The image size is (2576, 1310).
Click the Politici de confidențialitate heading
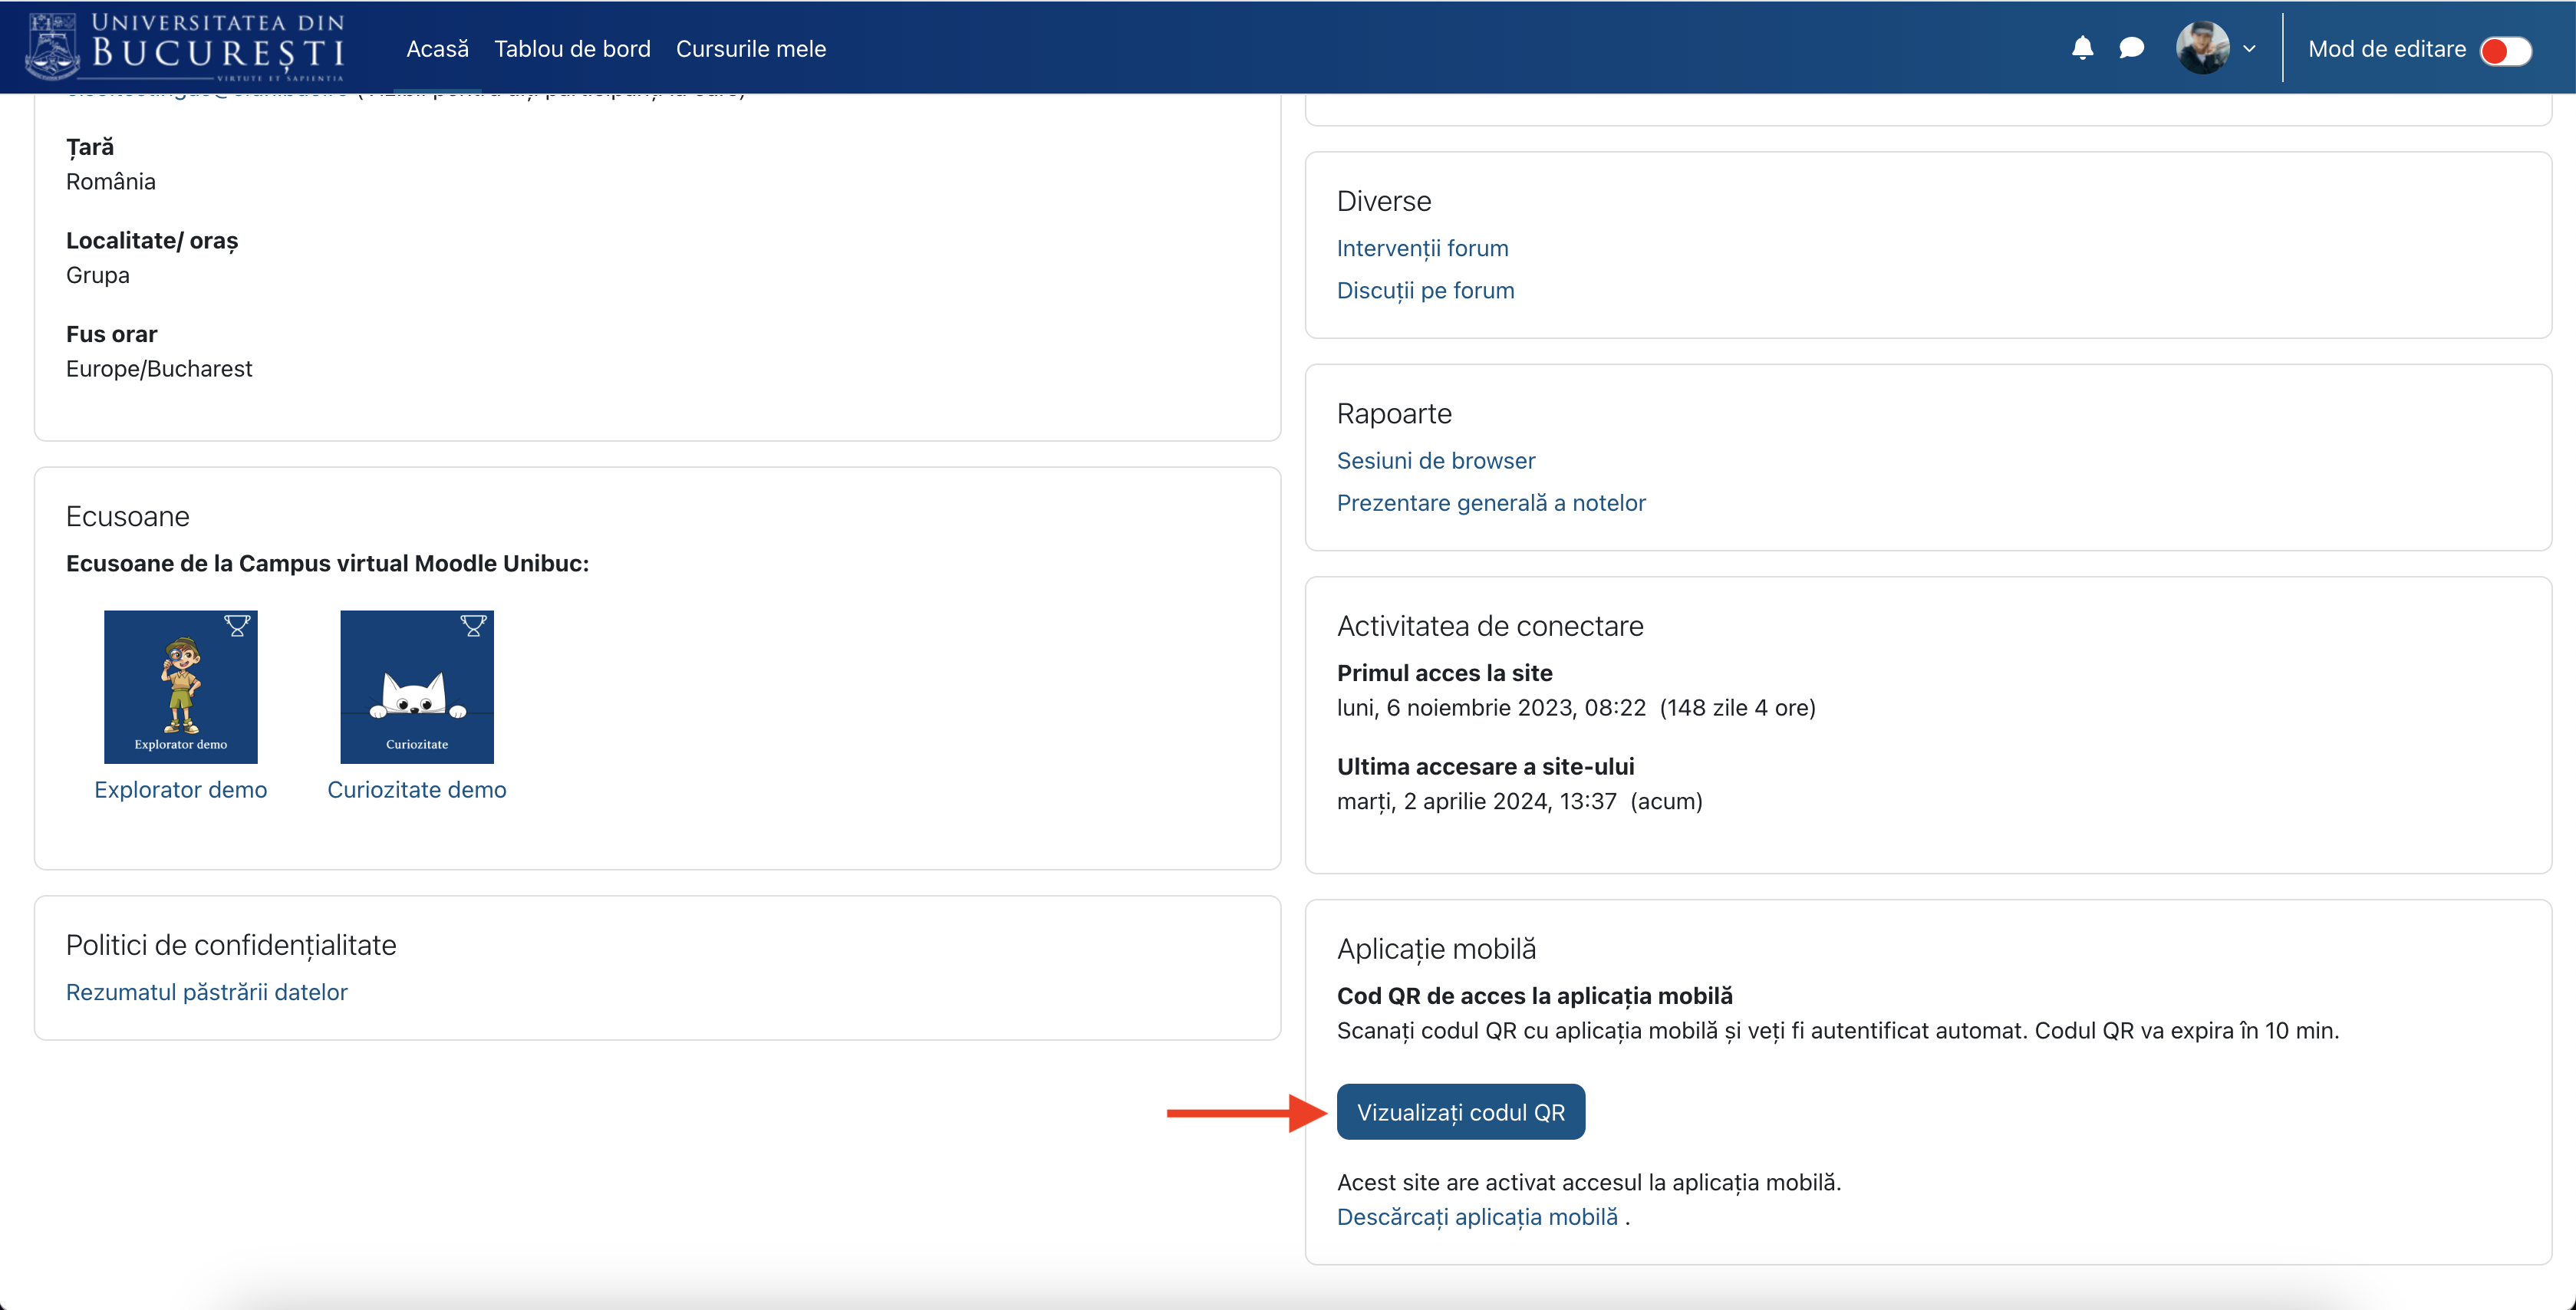pos(231,945)
